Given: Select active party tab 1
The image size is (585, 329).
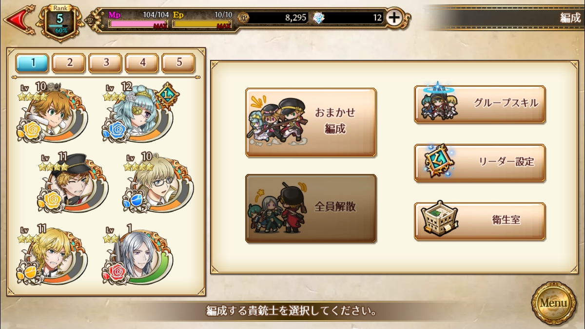Looking at the screenshot, I should (32, 63).
